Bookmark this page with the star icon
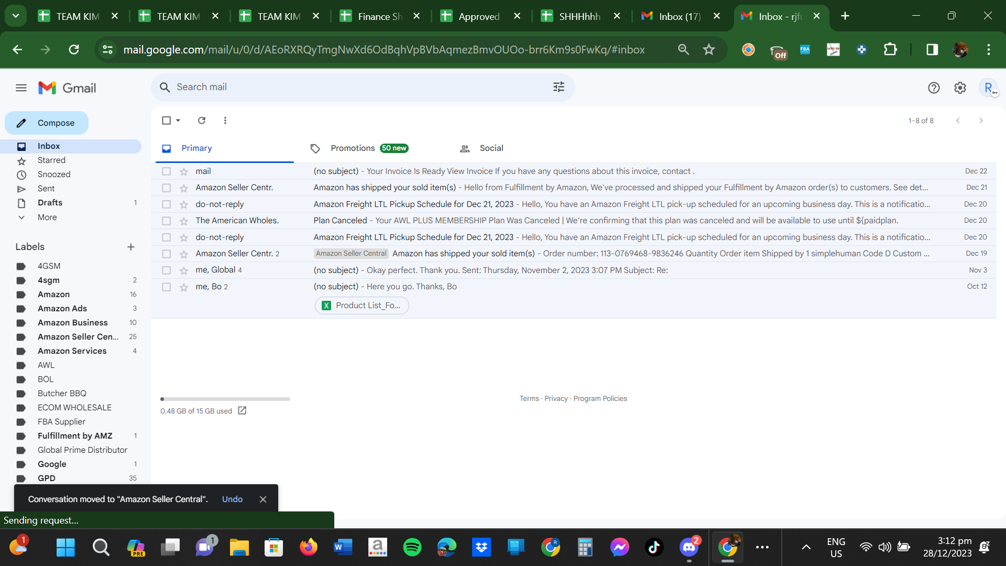 [x=709, y=50]
